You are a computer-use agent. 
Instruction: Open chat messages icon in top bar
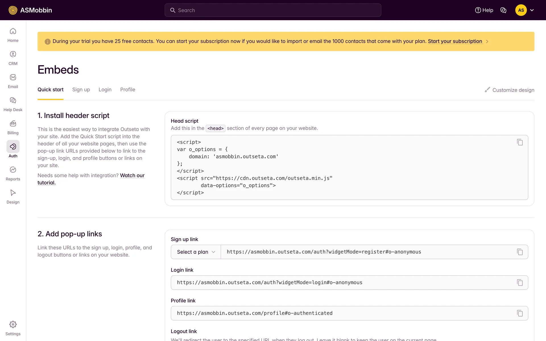[x=503, y=10]
